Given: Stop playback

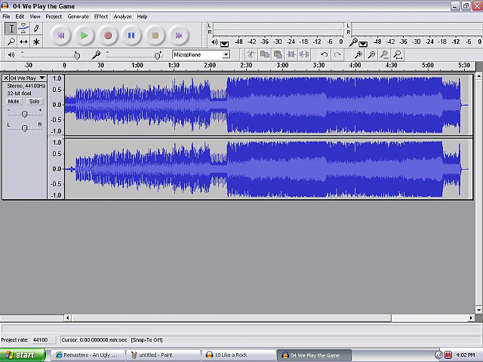Looking at the screenshot, I should pyautogui.click(x=155, y=35).
